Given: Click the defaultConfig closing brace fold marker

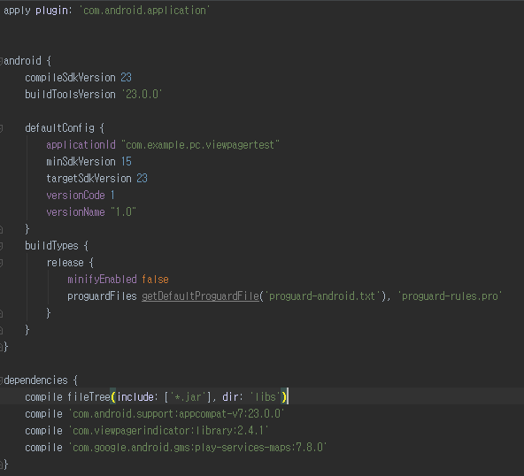Looking at the screenshot, I should [1, 229].
